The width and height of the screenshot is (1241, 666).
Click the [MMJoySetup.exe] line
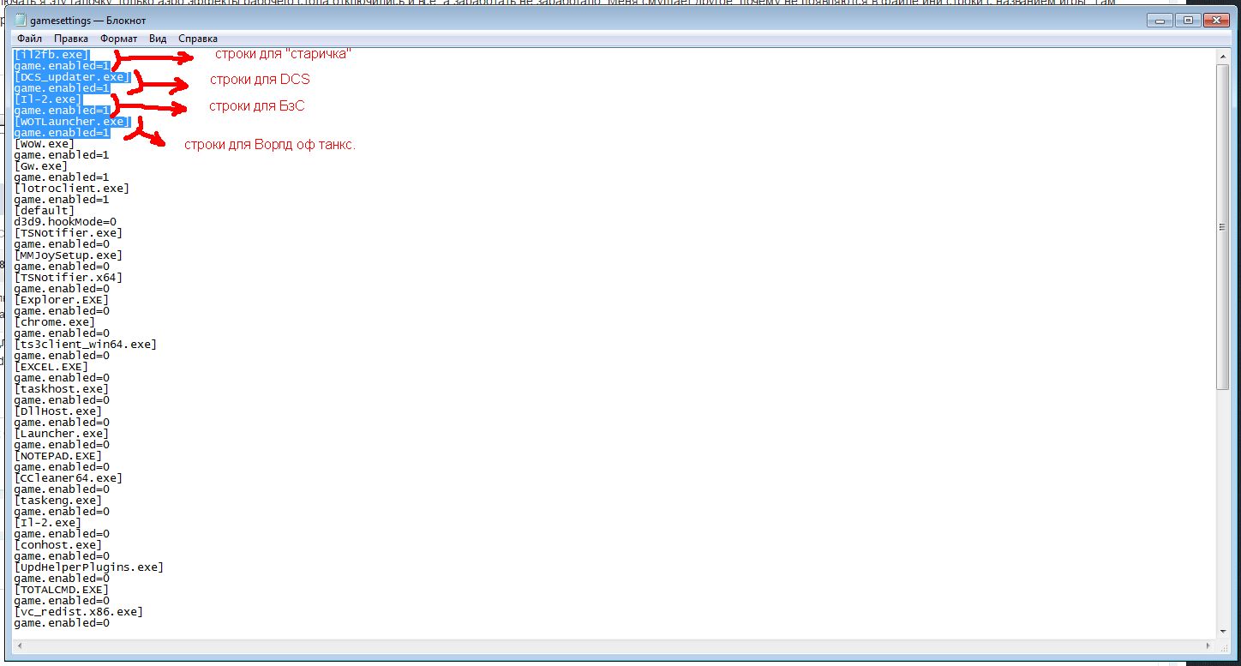pyautogui.click(x=69, y=255)
